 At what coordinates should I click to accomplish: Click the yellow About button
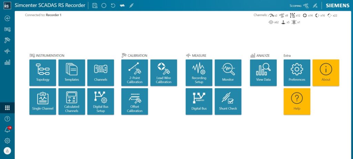[x=326, y=72]
